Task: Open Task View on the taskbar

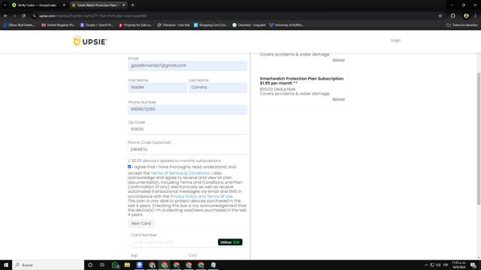Action: [102, 265]
